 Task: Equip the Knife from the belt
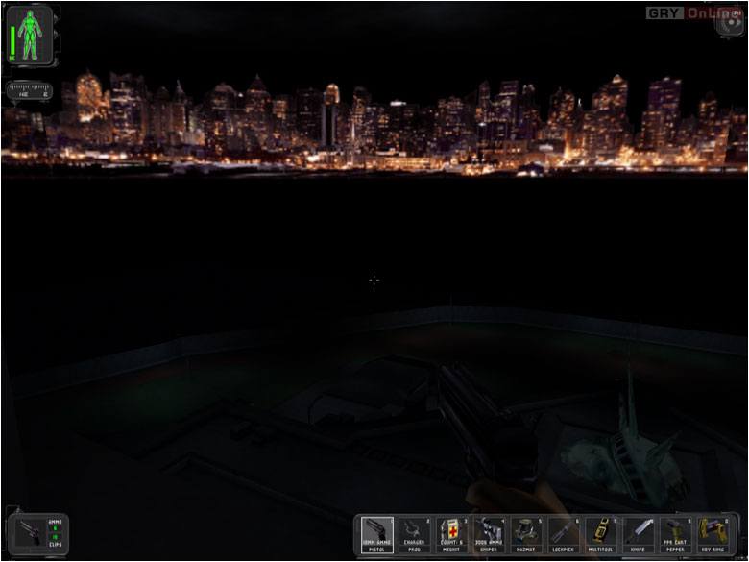(638, 535)
